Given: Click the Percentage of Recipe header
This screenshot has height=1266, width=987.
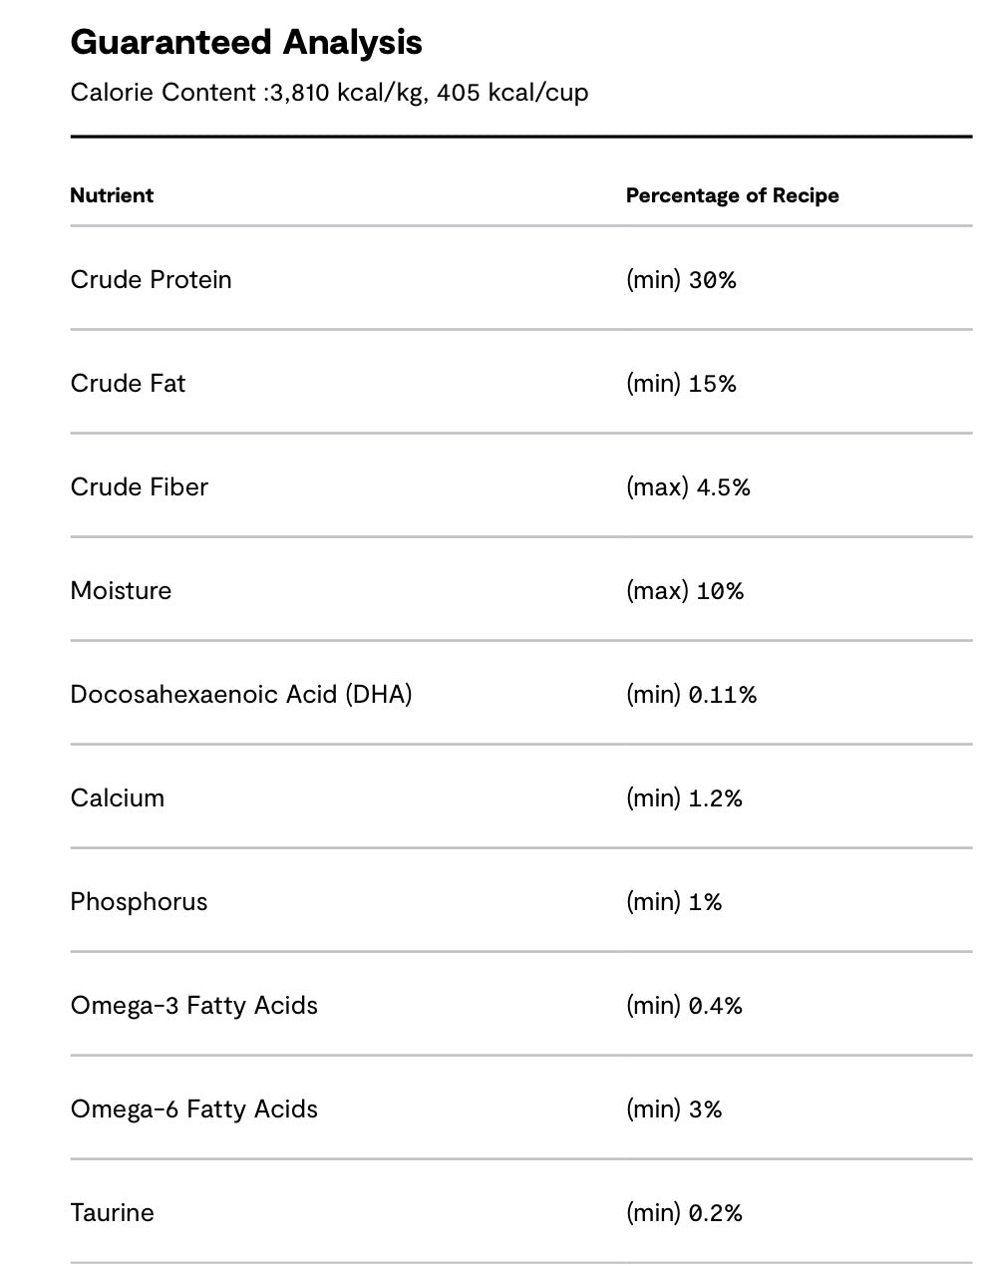Looking at the screenshot, I should click(733, 195).
